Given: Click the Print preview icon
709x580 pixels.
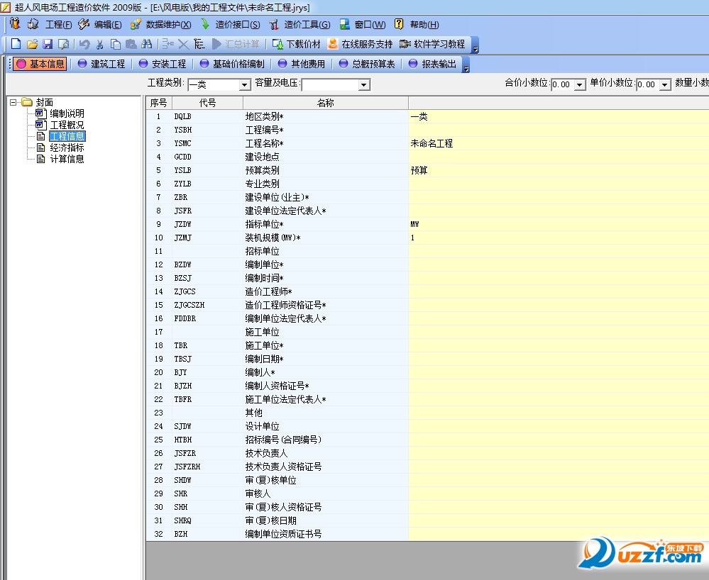Looking at the screenshot, I should coord(63,44).
